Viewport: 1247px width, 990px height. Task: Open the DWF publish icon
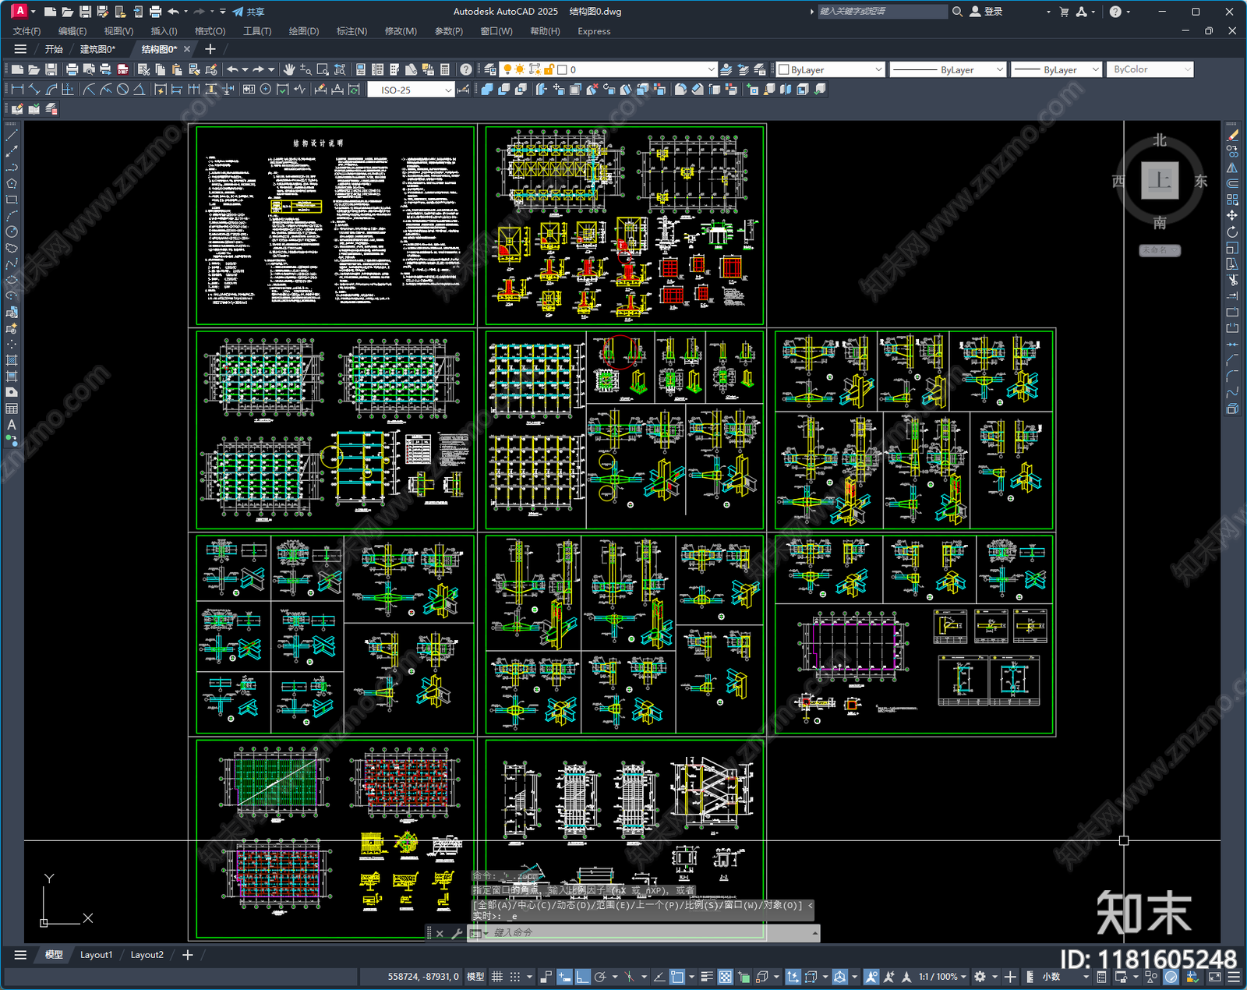[122, 69]
